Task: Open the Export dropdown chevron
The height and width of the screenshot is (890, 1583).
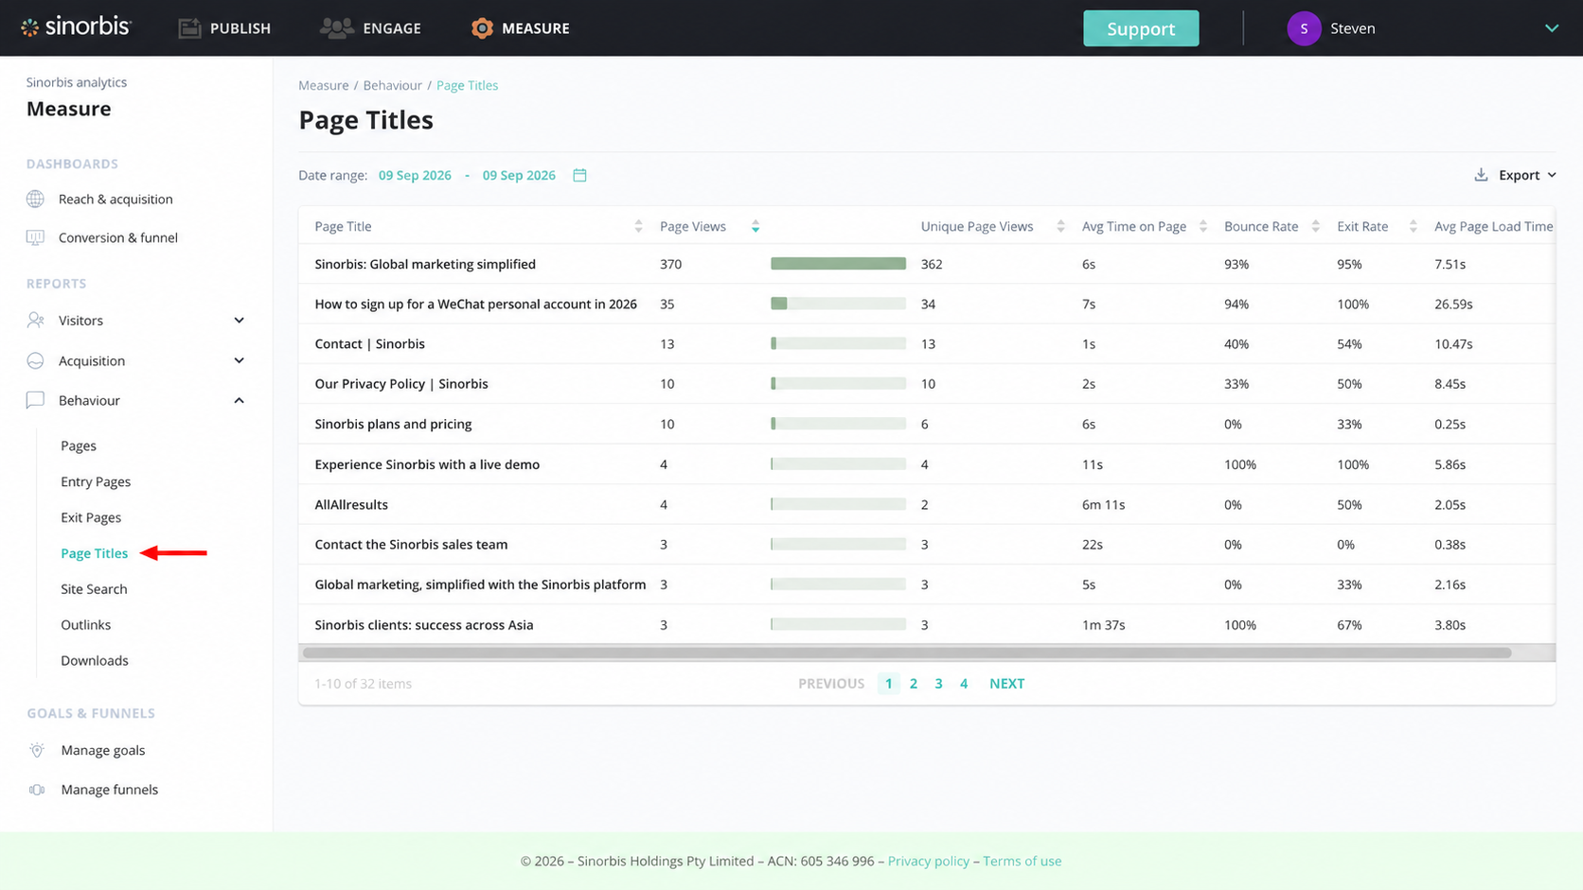Action: click(x=1552, y=175)
